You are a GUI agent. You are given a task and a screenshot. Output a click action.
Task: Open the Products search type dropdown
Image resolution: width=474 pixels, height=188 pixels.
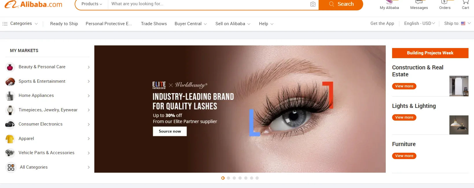pos(92,4)
